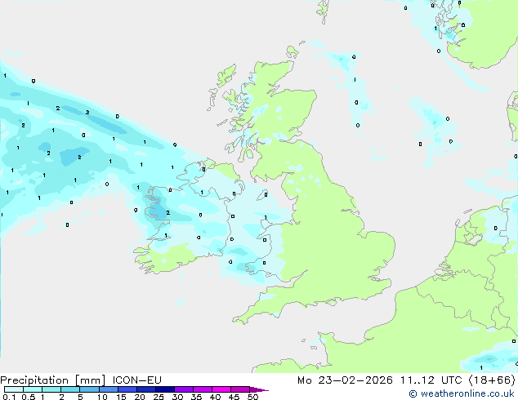The width and height of the screenshot is (518, 400).
Task: Click the '0.1' legend scale label
Action: coord(9,397)
